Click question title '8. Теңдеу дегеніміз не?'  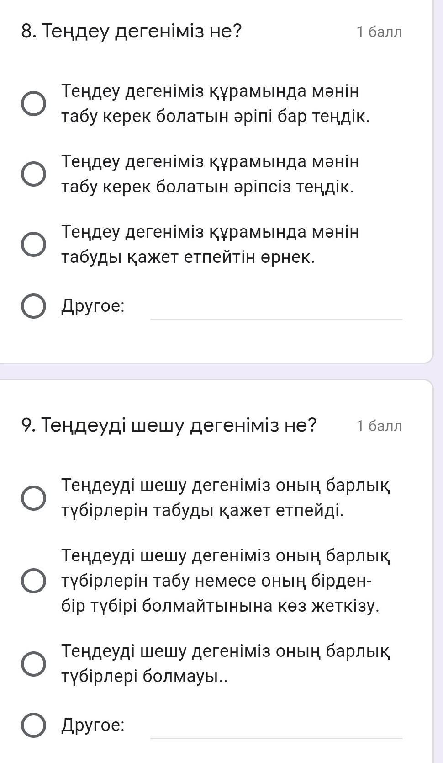[132, 32]
